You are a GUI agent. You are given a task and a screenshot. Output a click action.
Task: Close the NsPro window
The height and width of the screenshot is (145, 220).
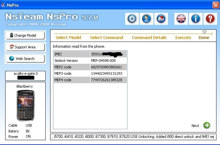(216, 5)
